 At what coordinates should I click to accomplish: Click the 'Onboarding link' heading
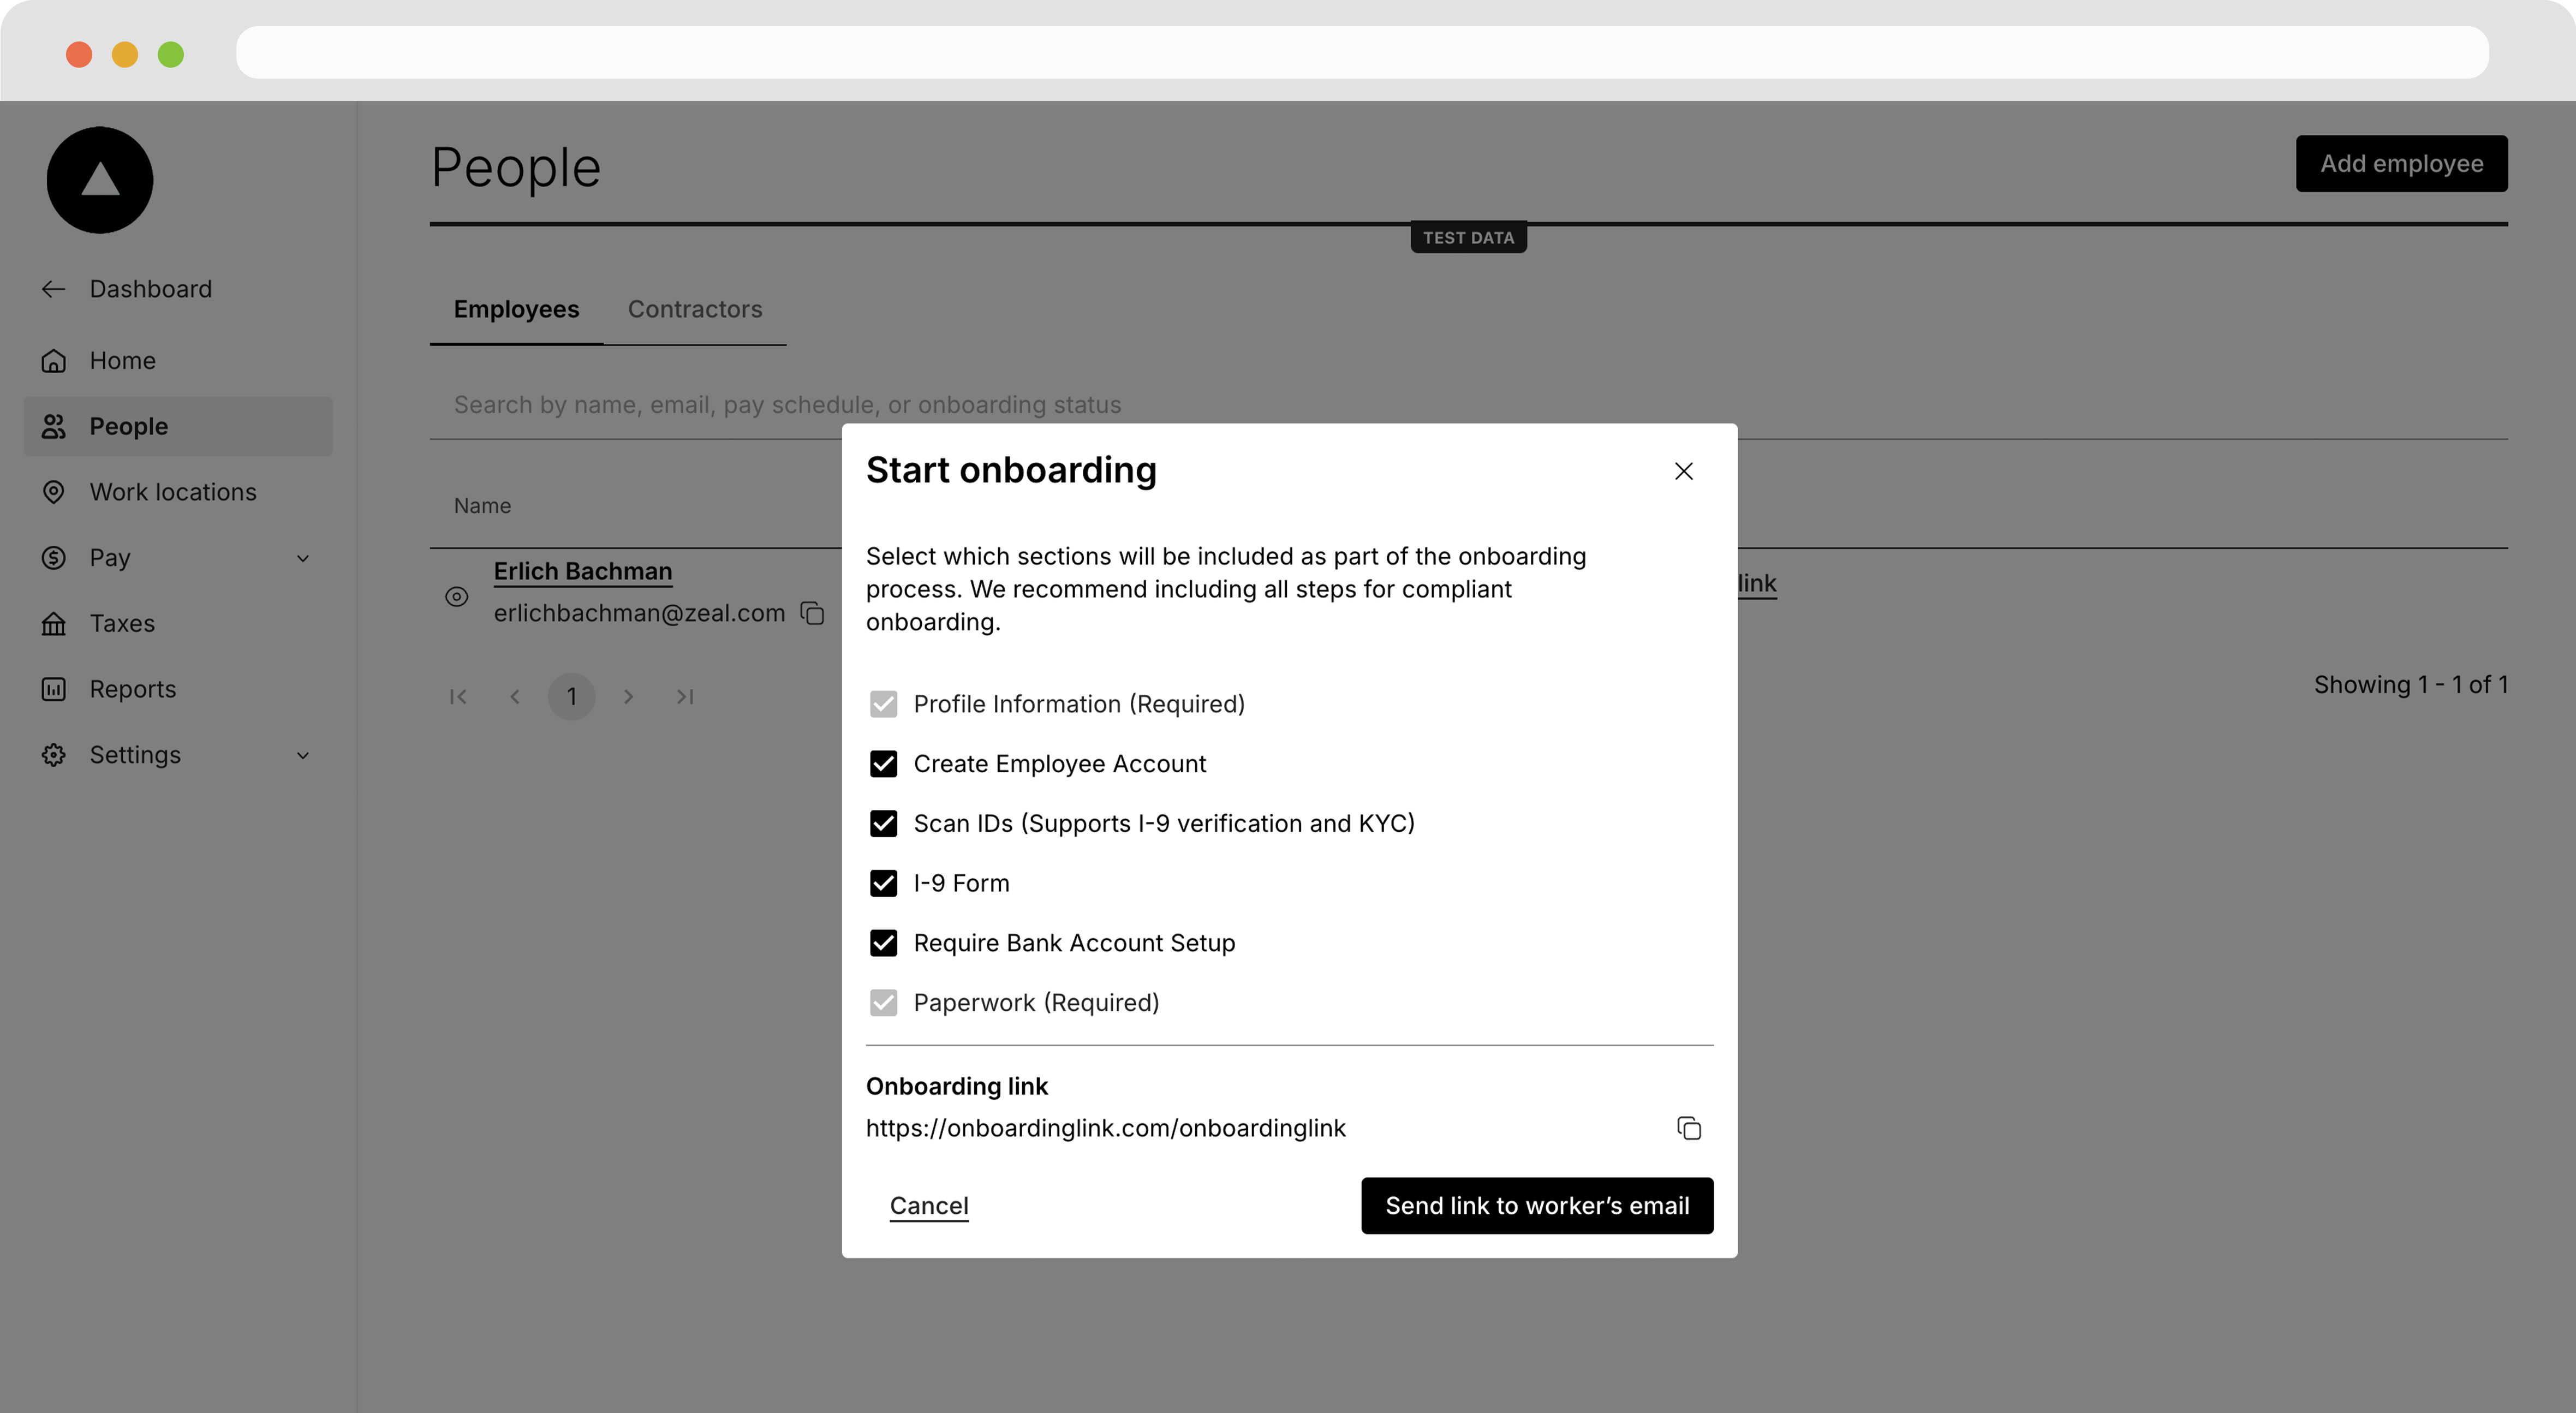tap(957, 1086)
